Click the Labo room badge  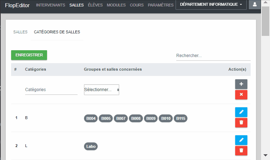(91, 146)
